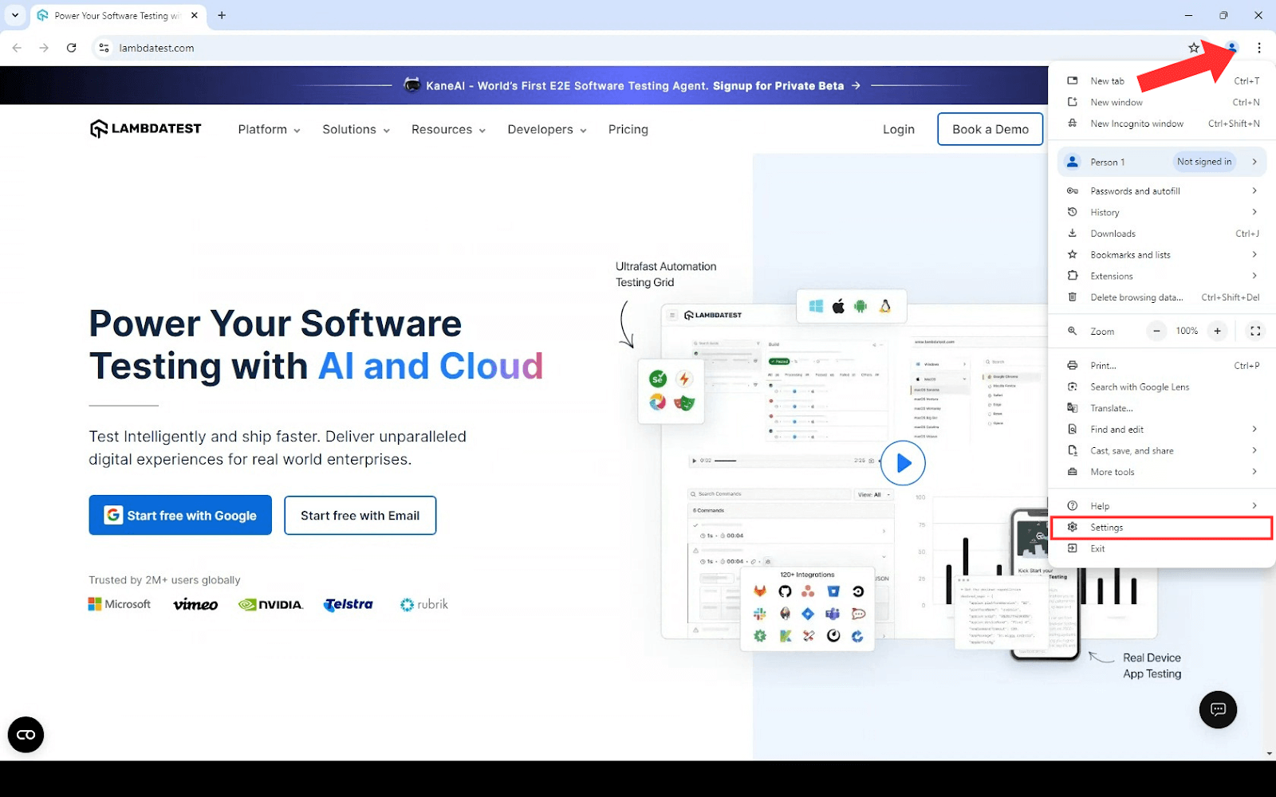The image size is (1276, 797).
Task: Zoom in using the plus button
Action: (x=1217, y=331)
